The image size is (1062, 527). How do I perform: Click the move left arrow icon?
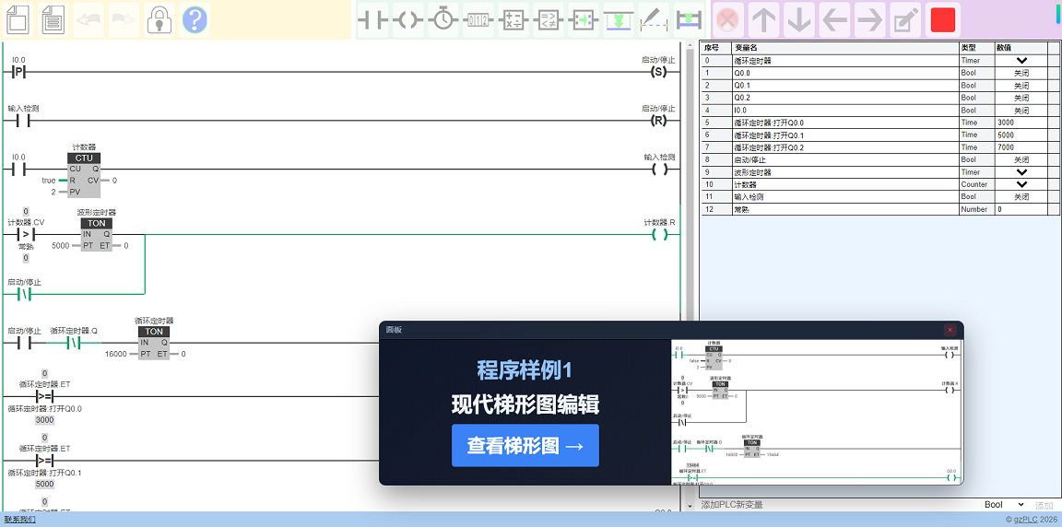pyautogui.click(x=833, y=19)
